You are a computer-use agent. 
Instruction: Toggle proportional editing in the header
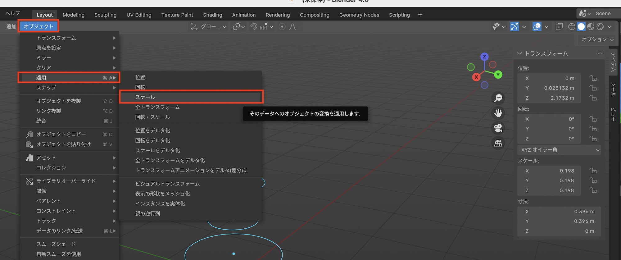point(282,27)
